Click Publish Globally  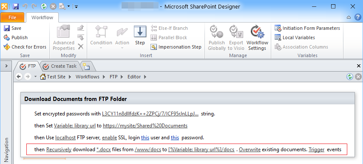click(217, 38)
